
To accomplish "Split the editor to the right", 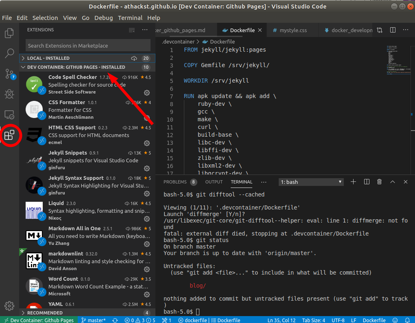I will [x=393, y=30].
